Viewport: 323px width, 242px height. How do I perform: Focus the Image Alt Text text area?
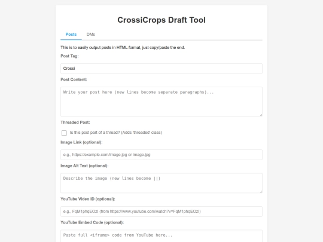tap(161, 183)
